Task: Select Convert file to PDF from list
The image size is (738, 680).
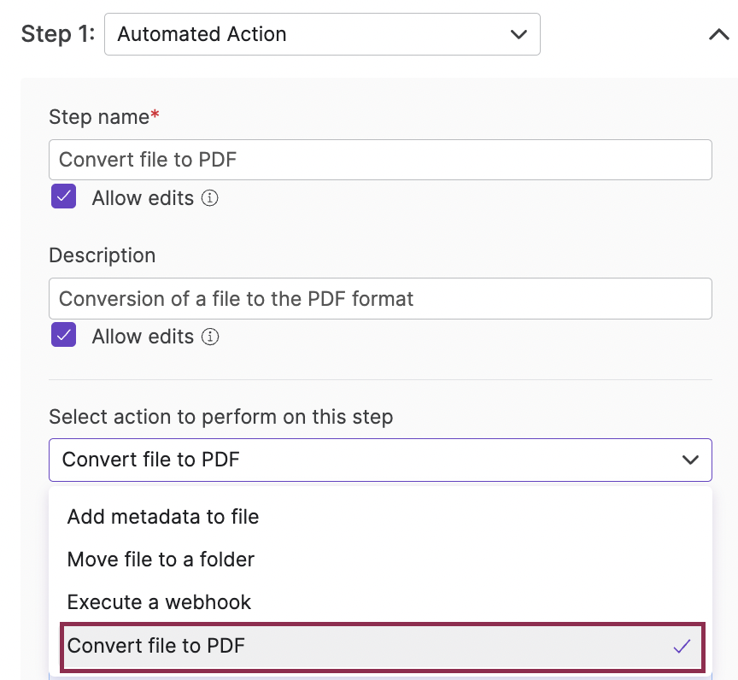Action: tap(382, 647)
